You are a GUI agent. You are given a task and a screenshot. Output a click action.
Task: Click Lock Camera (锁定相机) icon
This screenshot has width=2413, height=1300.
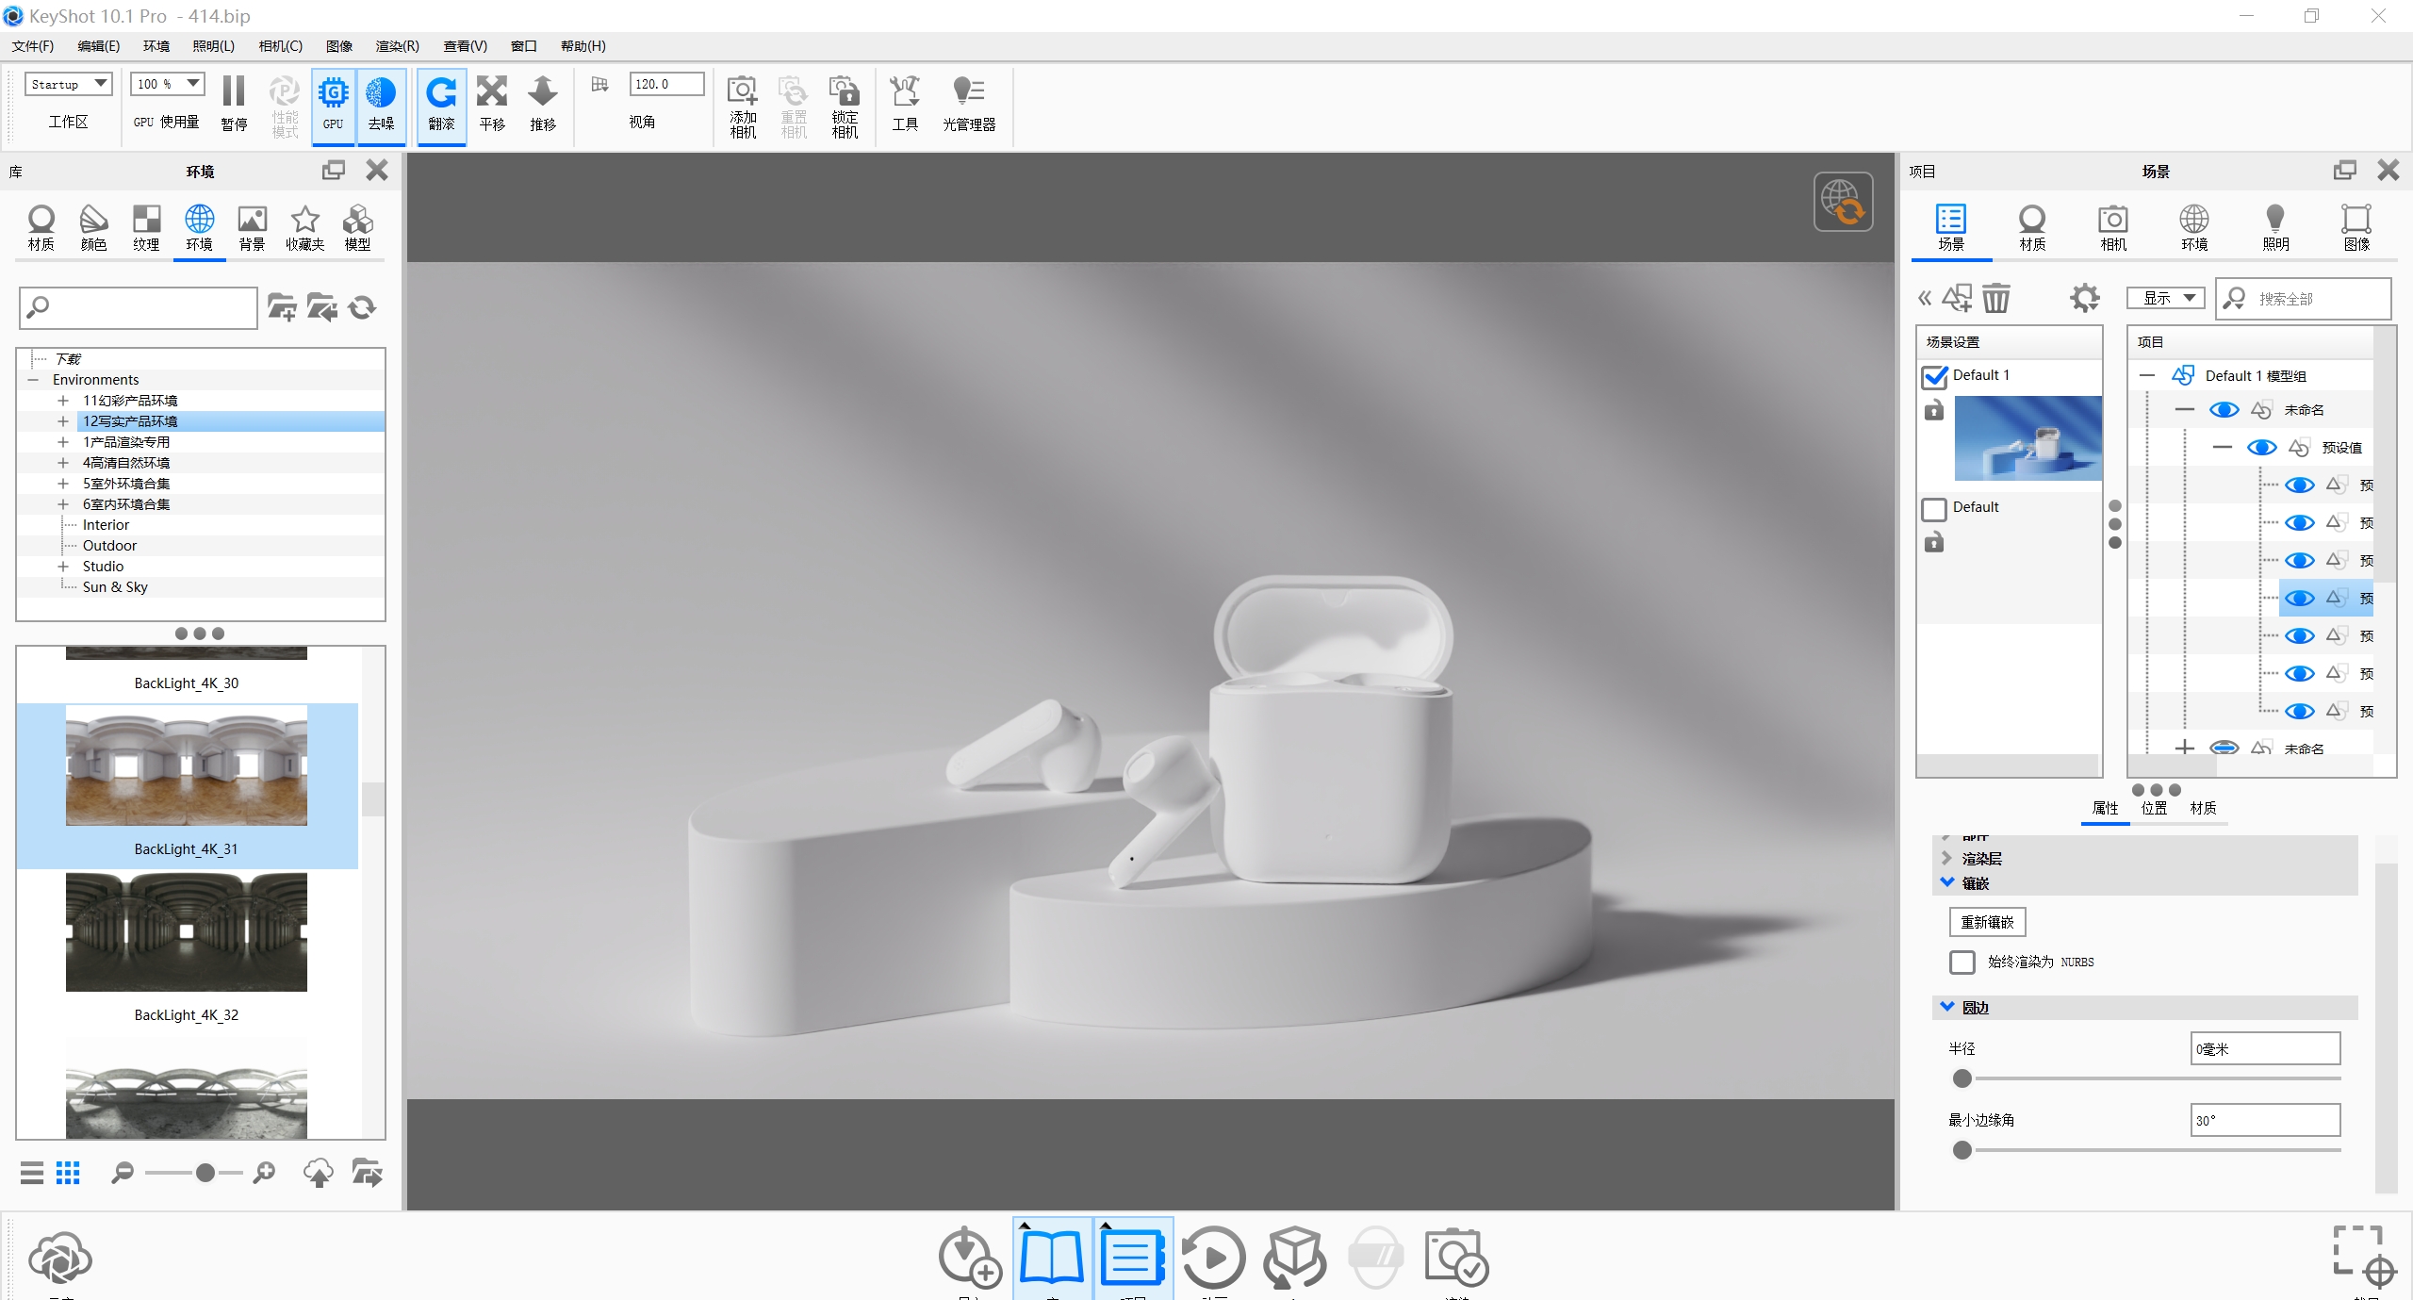(845, 91)
